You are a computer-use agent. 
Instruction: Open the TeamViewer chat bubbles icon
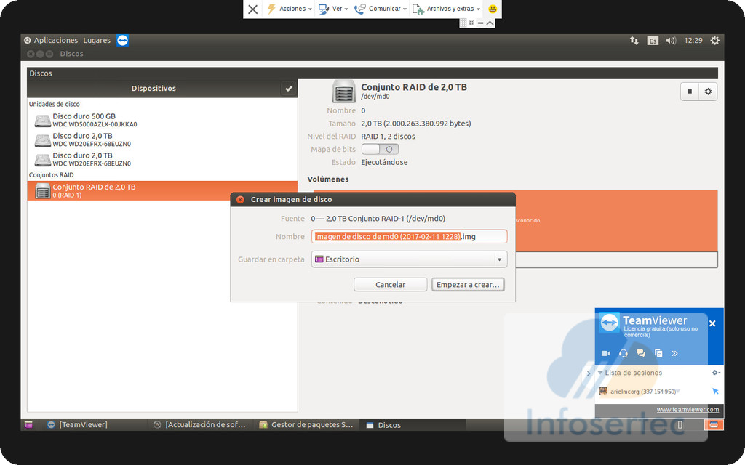pos(641,353)
